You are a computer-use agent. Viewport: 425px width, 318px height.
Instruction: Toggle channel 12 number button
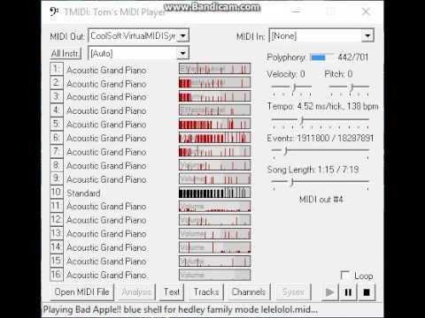57,220
